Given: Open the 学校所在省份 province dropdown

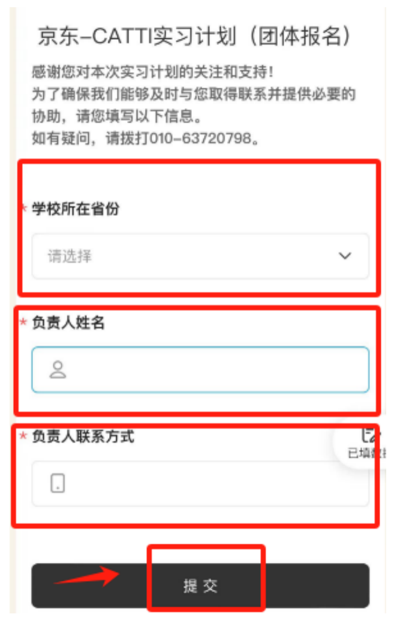Looking at the screenshot, I should coord(200,256).
